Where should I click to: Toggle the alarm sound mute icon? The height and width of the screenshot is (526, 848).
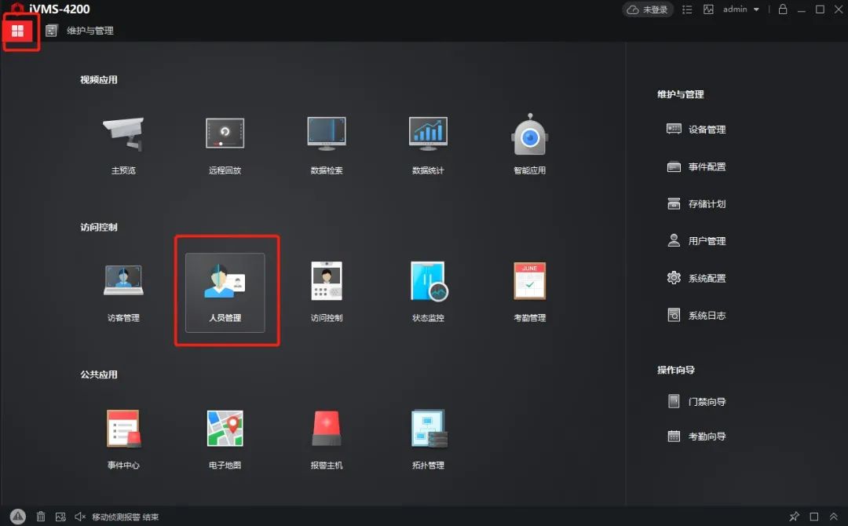click(80, 517)
